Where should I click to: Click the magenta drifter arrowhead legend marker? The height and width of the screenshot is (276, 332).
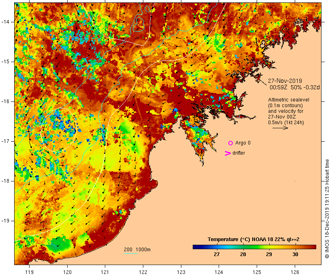point(228,153)
